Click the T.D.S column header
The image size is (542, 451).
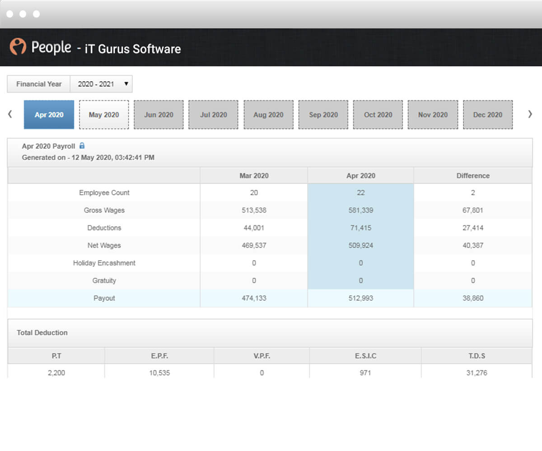click(477, 356)
